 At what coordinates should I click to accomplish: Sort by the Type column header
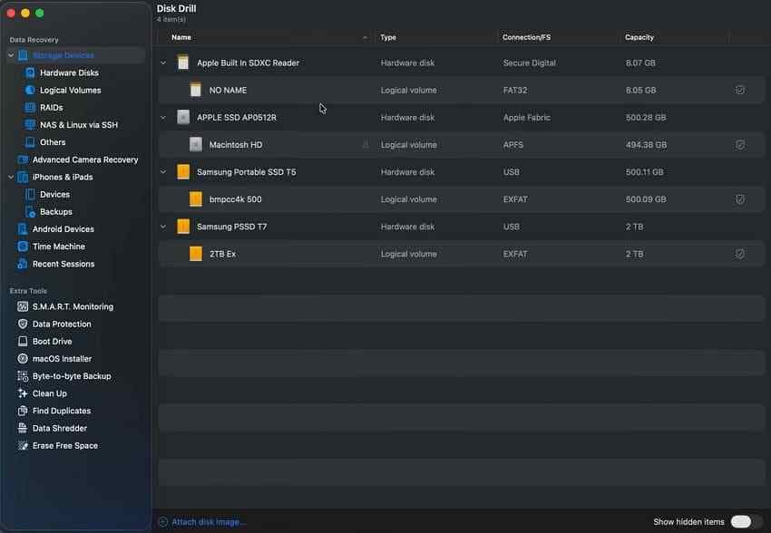coord(388,37)
